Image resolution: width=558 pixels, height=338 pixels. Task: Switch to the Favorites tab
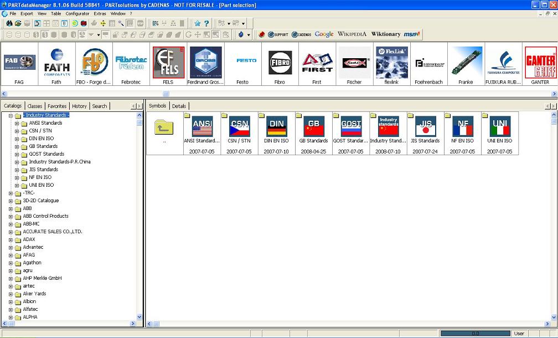(57, 106)
